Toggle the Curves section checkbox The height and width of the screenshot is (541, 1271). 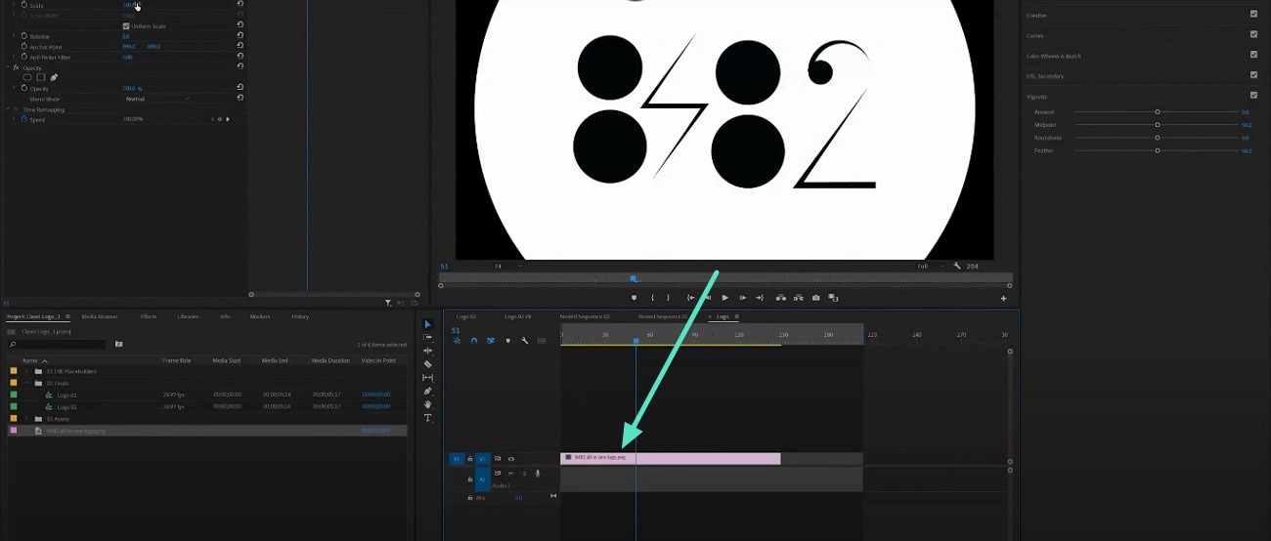click(x=1253, y=34)
